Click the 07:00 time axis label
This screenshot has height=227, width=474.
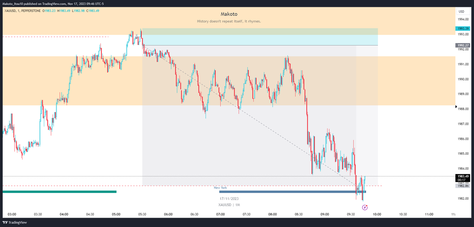point(220,214)
